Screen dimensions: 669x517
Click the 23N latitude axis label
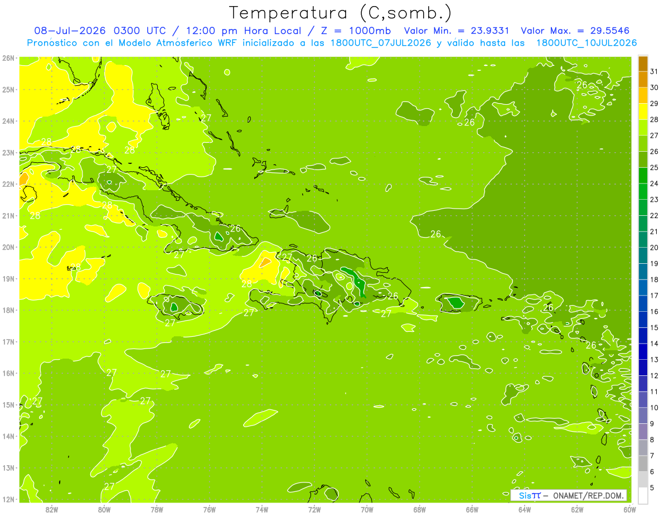[8, 153]
